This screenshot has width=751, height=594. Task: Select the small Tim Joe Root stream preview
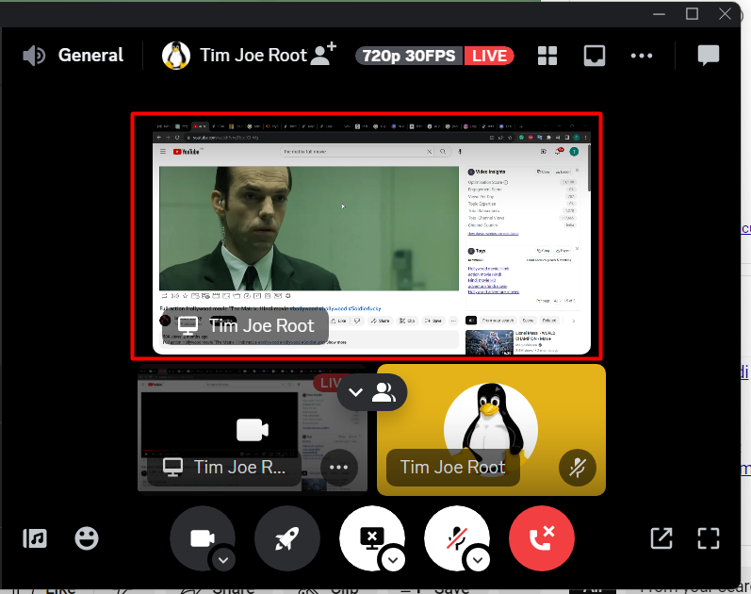coord(253,428)
